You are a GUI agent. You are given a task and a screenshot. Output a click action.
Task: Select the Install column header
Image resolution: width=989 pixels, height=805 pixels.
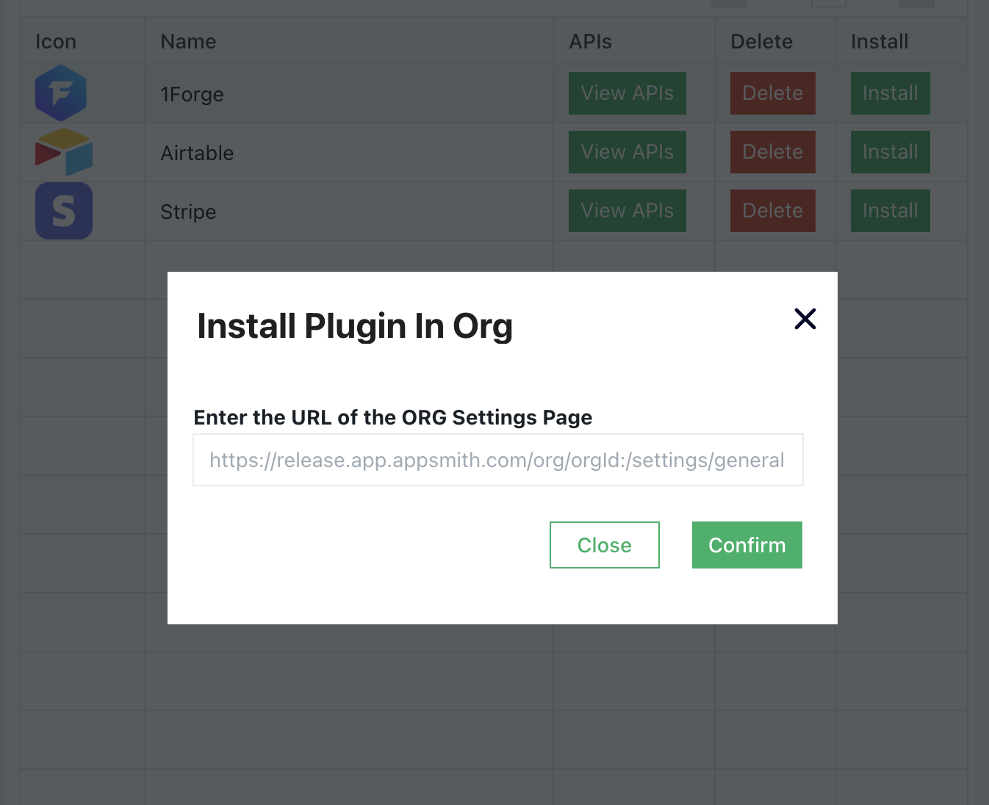coord(879,41)
